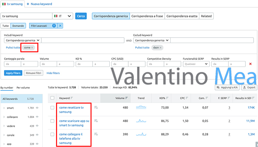Check 'come collegare il telefono alla tv' checkbox
Viewport: 258px width, 147px height.
(x=52, y=134)
